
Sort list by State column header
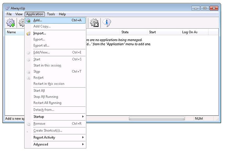pyautogui.click(x=133, y=32)
